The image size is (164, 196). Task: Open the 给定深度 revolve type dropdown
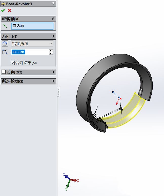pyautogui.click(x=32, y=43)
